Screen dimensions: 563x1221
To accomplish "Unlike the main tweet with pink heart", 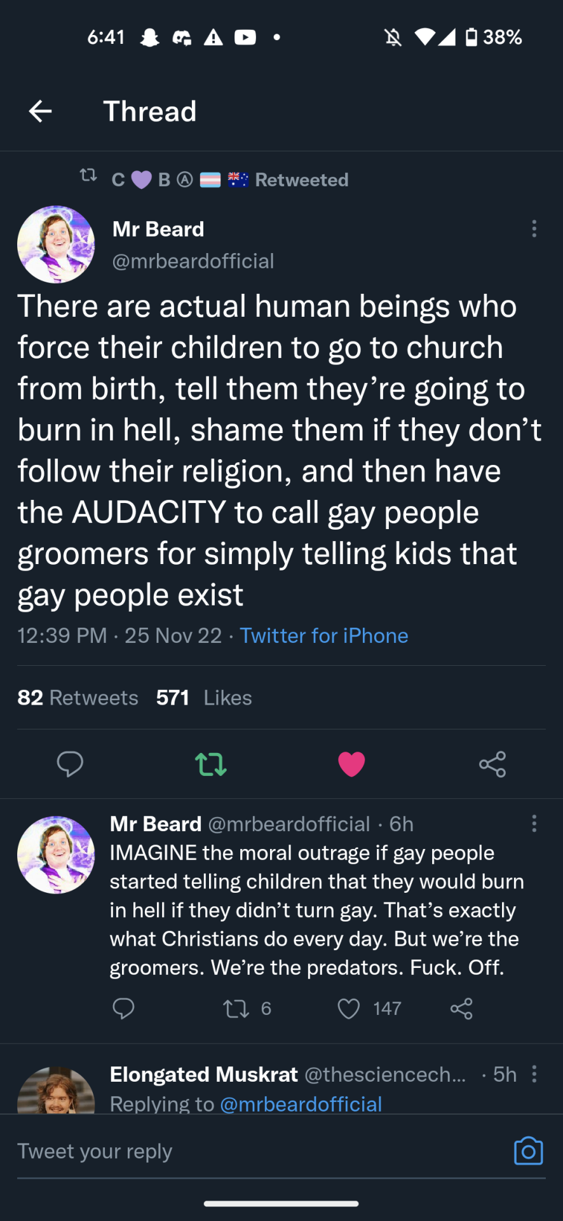I will 351,763.
